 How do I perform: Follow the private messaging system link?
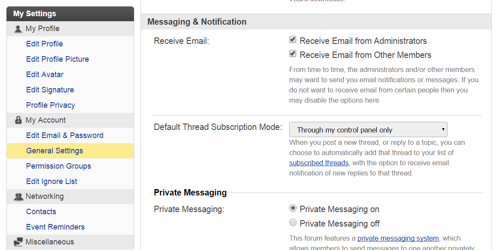(x=398, y=238)
